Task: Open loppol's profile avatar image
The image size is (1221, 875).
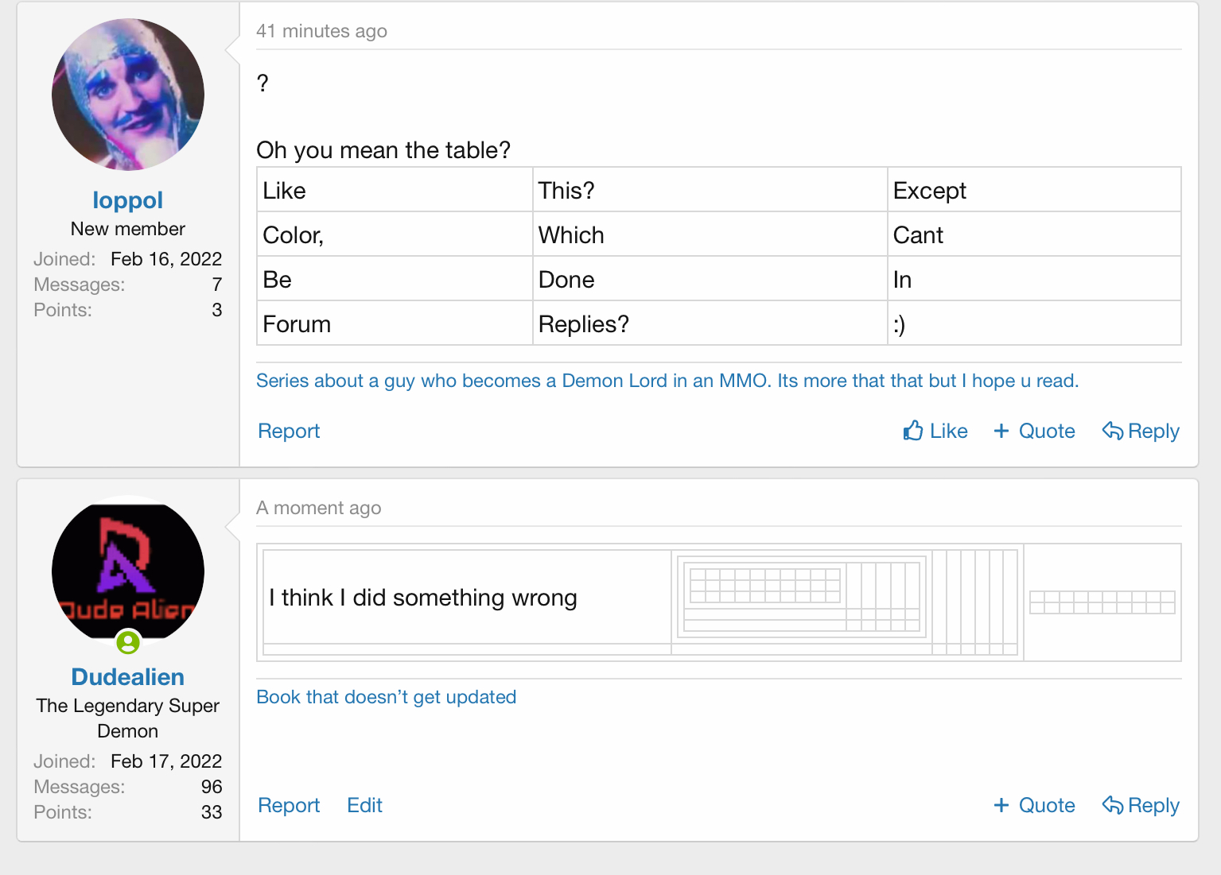Action: [128, 95]
